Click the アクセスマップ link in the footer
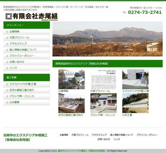166x153 pixels. pyautogui.click(x=99, y=135)
